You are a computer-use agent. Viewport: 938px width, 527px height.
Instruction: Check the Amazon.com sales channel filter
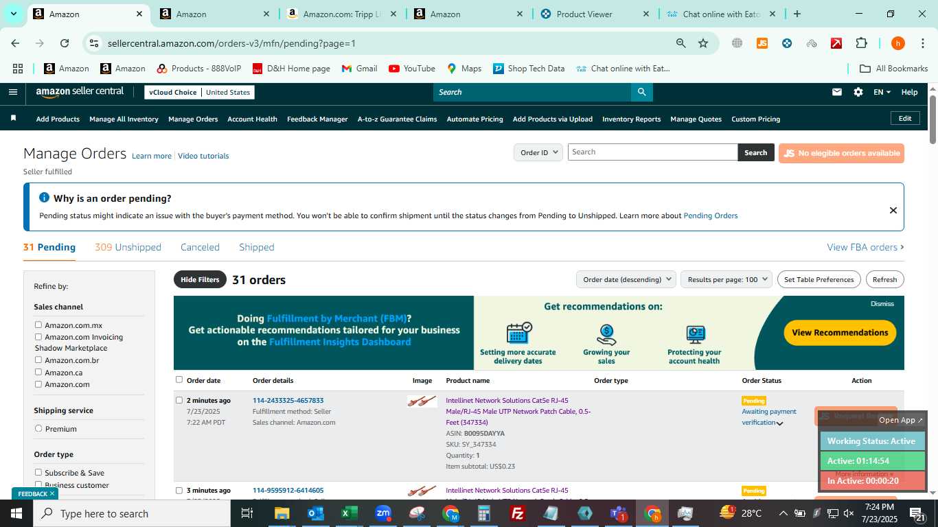pyautogui.click(x=38, y=384)
